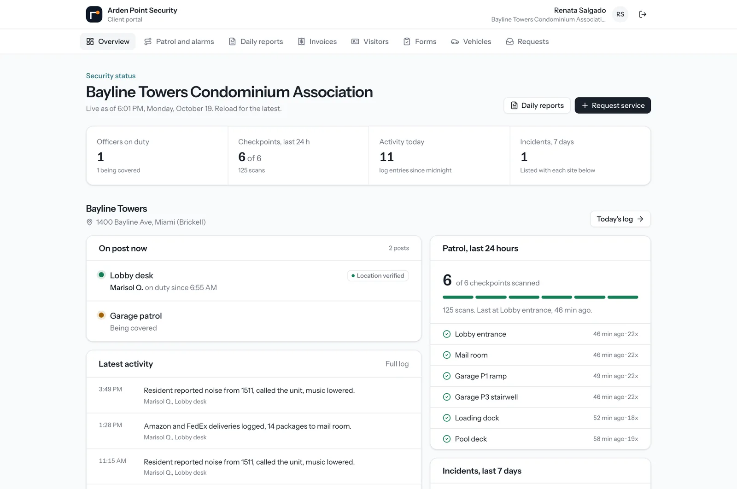Image resolution: width=737 pixels, height=489 pixels.
Task: Click the Visitors ID card icon
Action: coord(355,41)
